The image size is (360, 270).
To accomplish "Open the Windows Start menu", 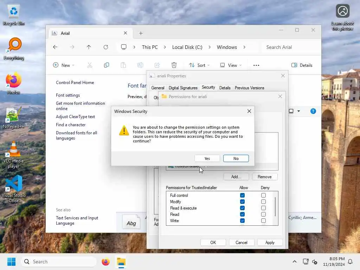I will (11, 262).
